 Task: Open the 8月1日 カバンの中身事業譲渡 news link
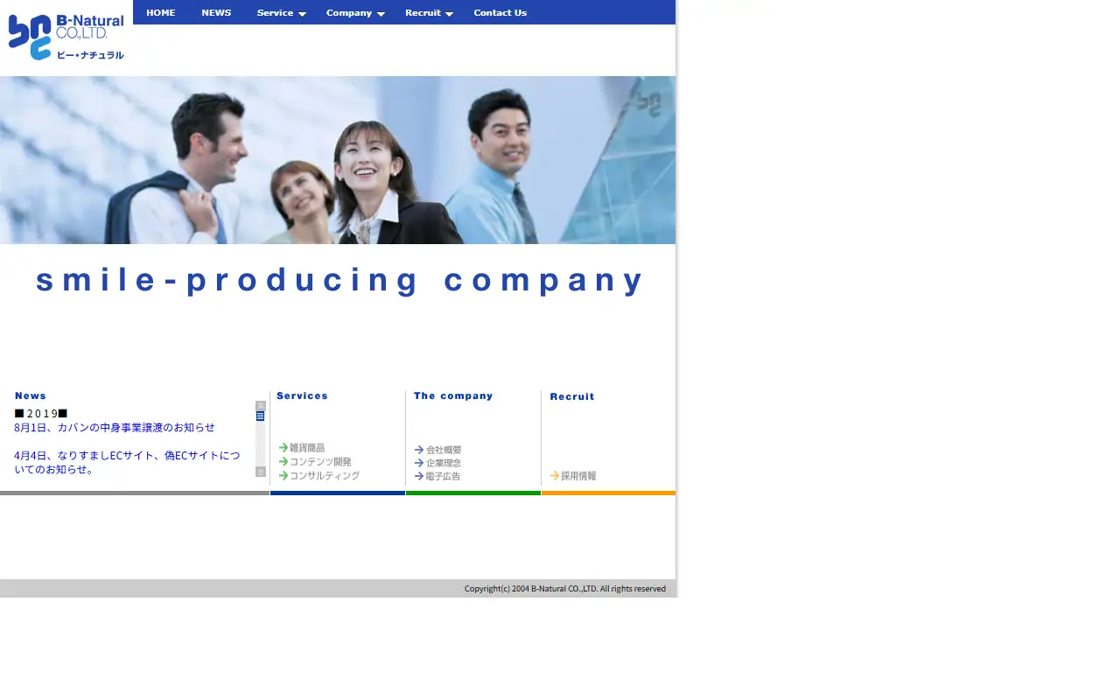tap(115, 428)
